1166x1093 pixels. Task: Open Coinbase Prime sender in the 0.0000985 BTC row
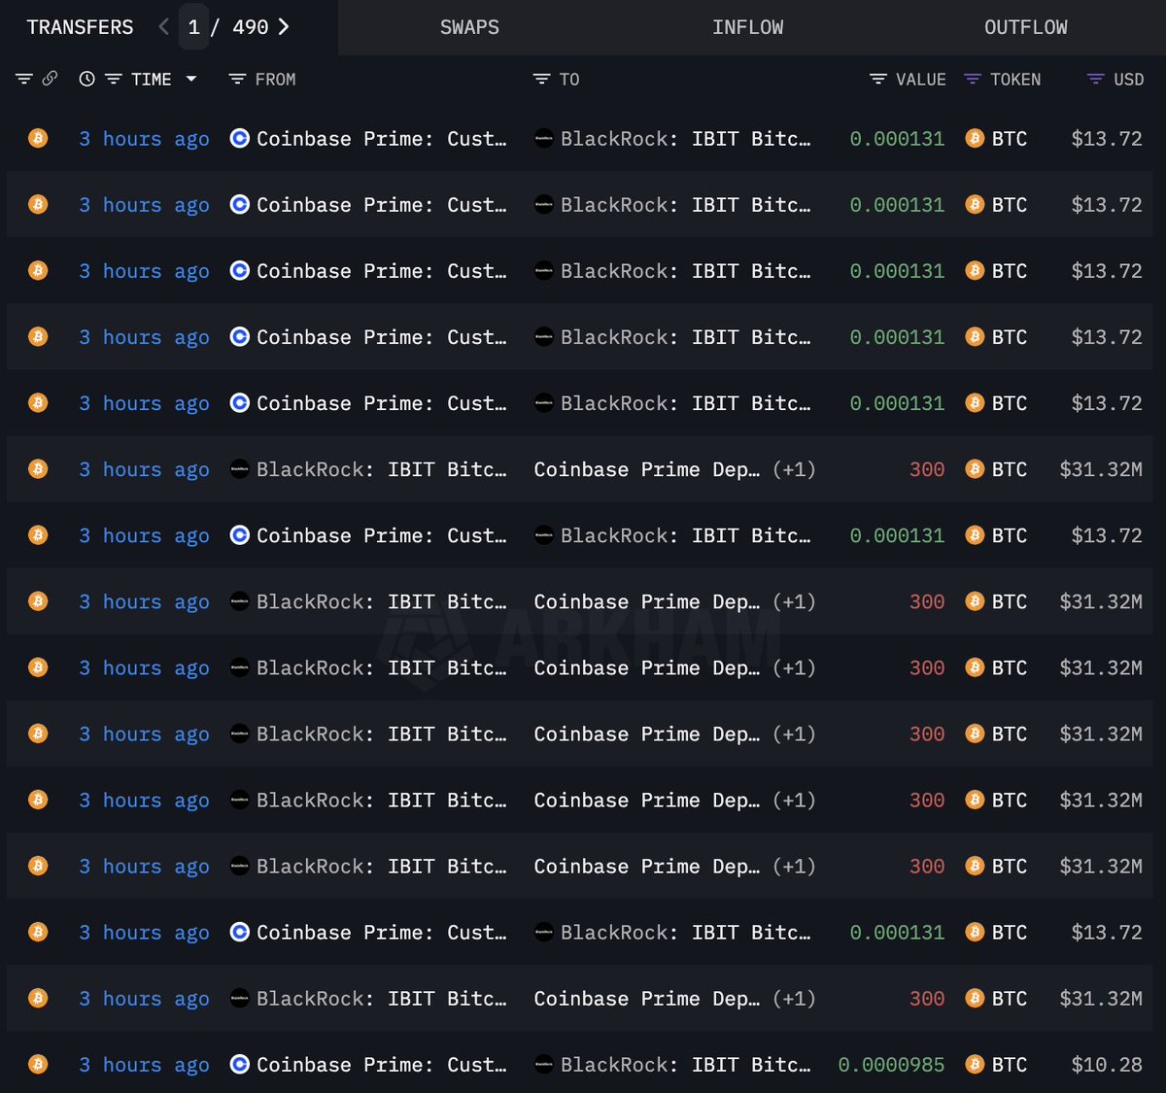(381, 1065)
